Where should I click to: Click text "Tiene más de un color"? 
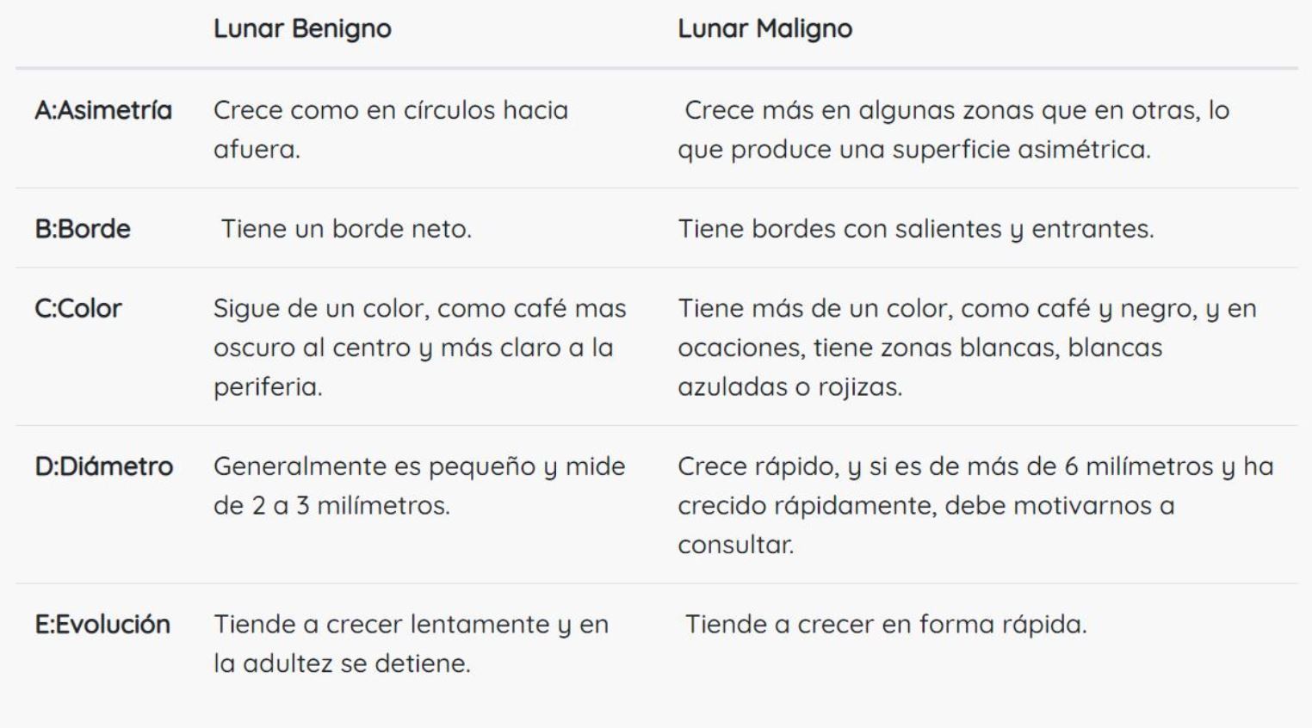tap(813, 308)
